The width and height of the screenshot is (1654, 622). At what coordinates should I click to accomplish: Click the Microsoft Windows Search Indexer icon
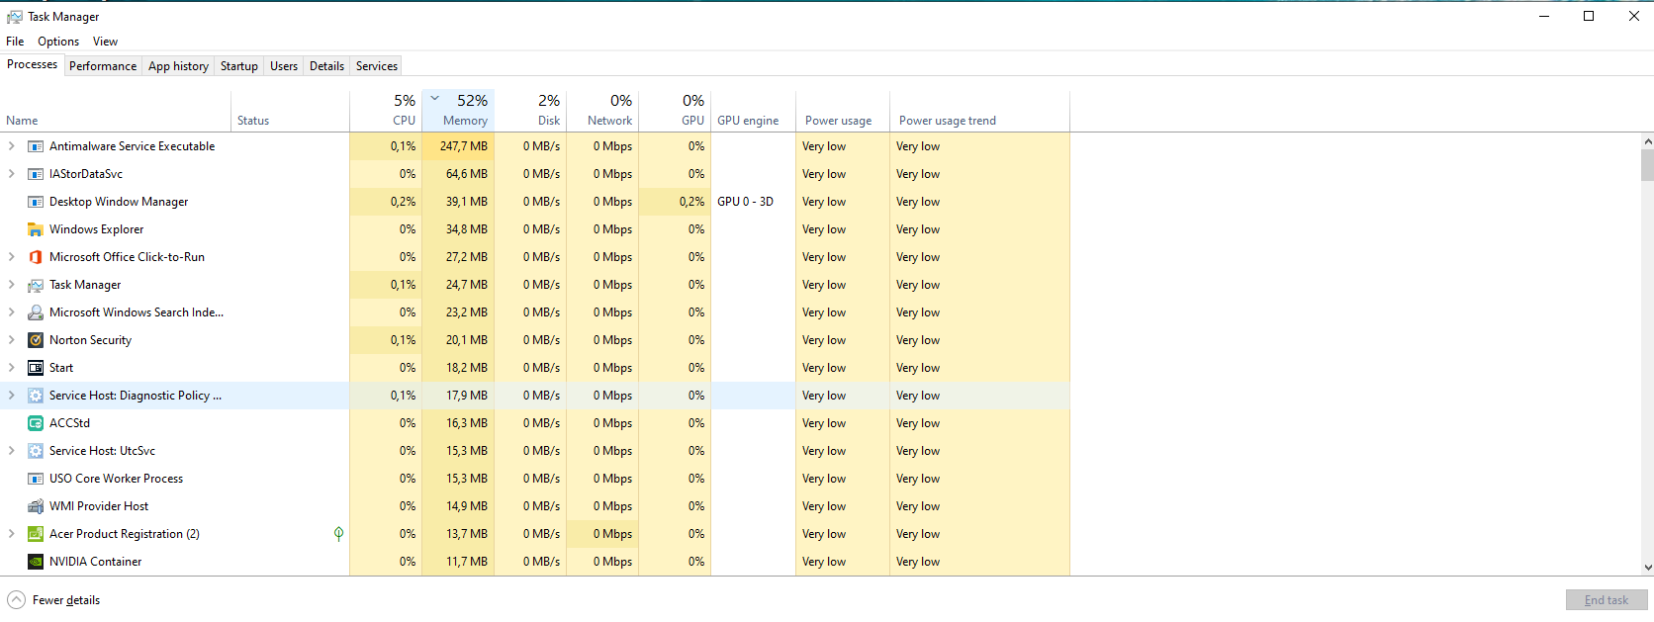[36, 312]
